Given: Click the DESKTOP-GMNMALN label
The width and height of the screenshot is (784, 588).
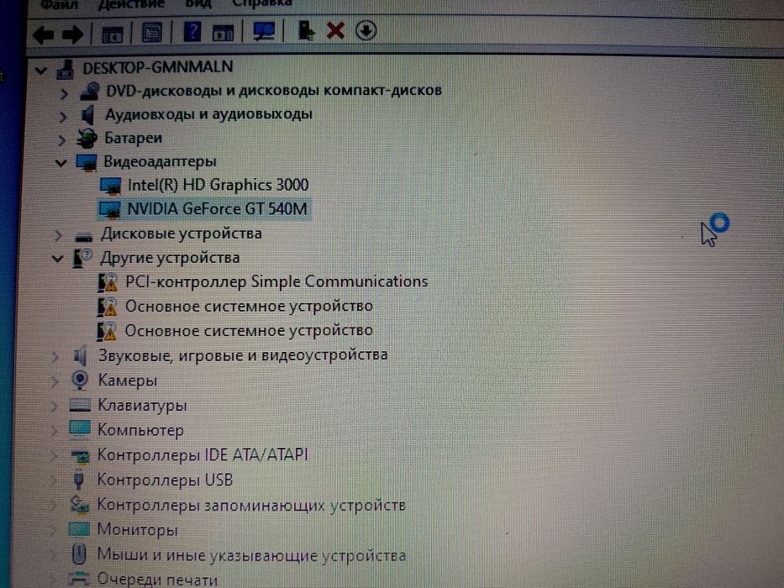Looking at the screenshot, I should coord(158,67).
